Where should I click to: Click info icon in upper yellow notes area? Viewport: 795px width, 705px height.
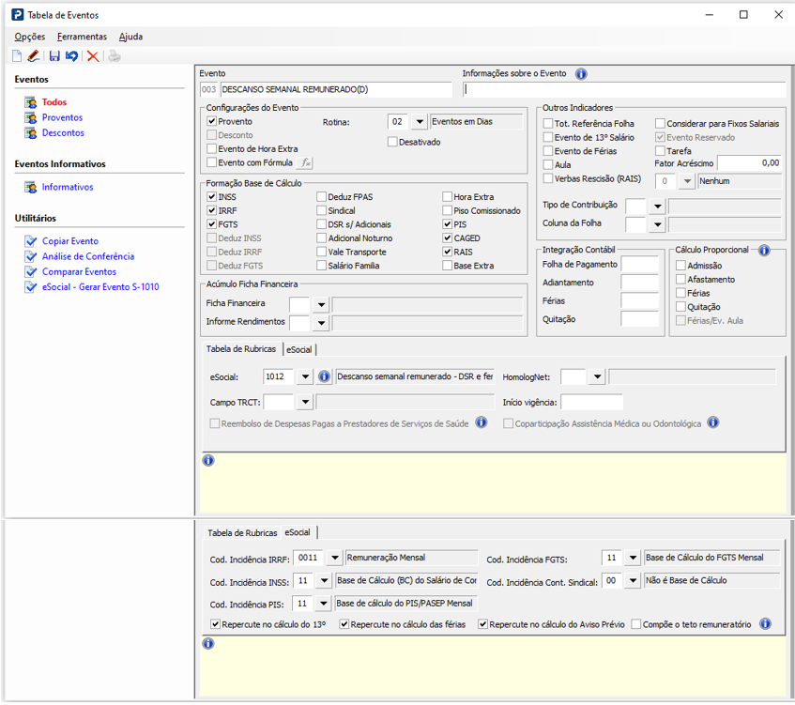[x=208, y=461]
